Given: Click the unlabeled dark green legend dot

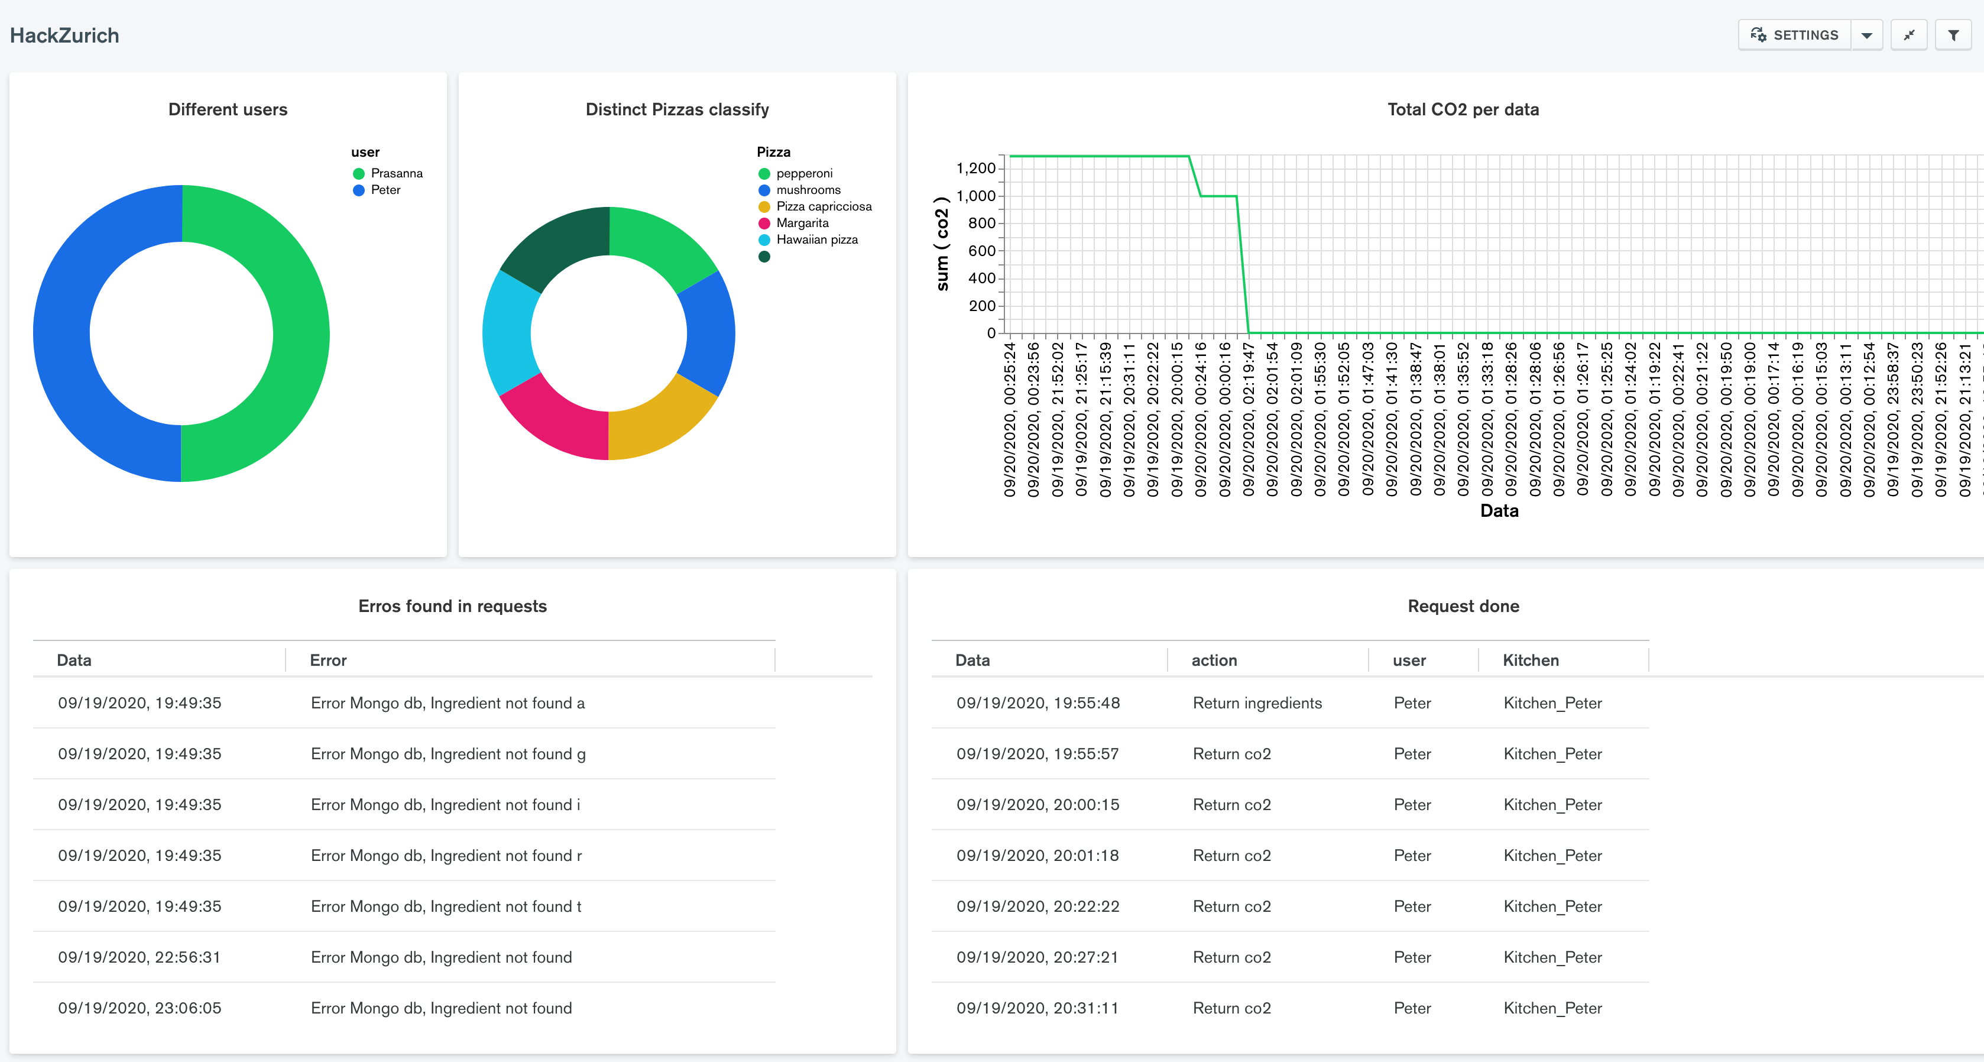Looking at the screenshot, I should 764,257.
